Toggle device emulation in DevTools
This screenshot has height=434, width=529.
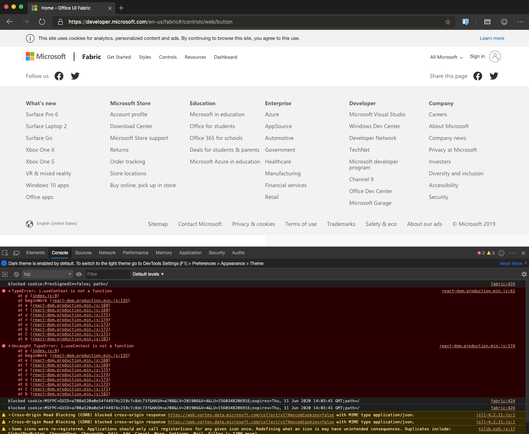coord(16,253)
